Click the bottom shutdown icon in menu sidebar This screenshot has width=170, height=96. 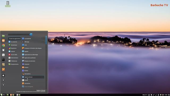coord(3,85)
